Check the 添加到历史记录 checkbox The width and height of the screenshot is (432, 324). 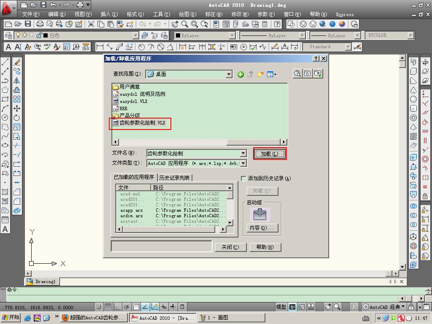(x=243, y=178)
